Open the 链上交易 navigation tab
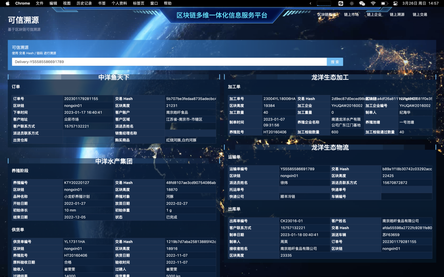Screen dimensions: 444x277 tap(420, 15)
